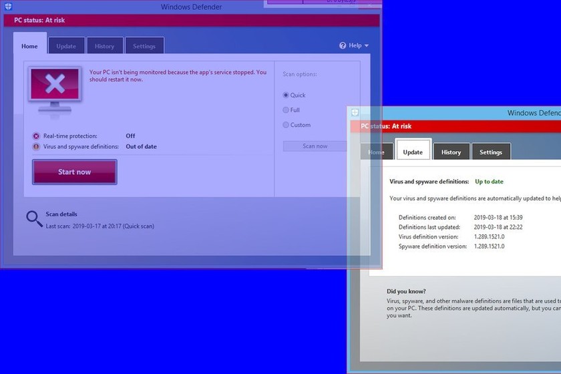561x374 pixels.
Task: Click 'PC status: At risk' banner in right window
Action: (455, 126)
